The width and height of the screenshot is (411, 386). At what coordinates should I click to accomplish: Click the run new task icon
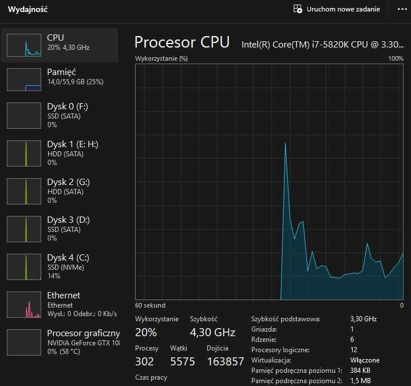pyautogui.click(x=298, y=9)
